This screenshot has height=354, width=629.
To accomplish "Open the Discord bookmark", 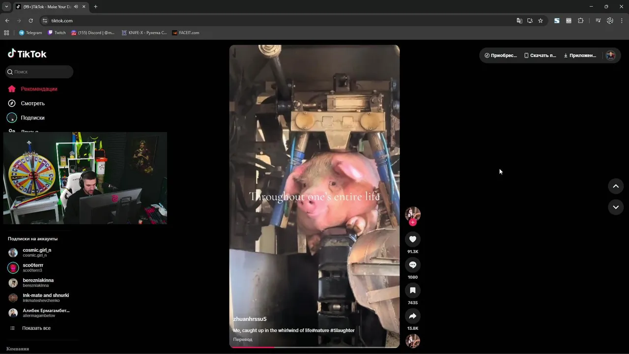I will click(93, 33).
